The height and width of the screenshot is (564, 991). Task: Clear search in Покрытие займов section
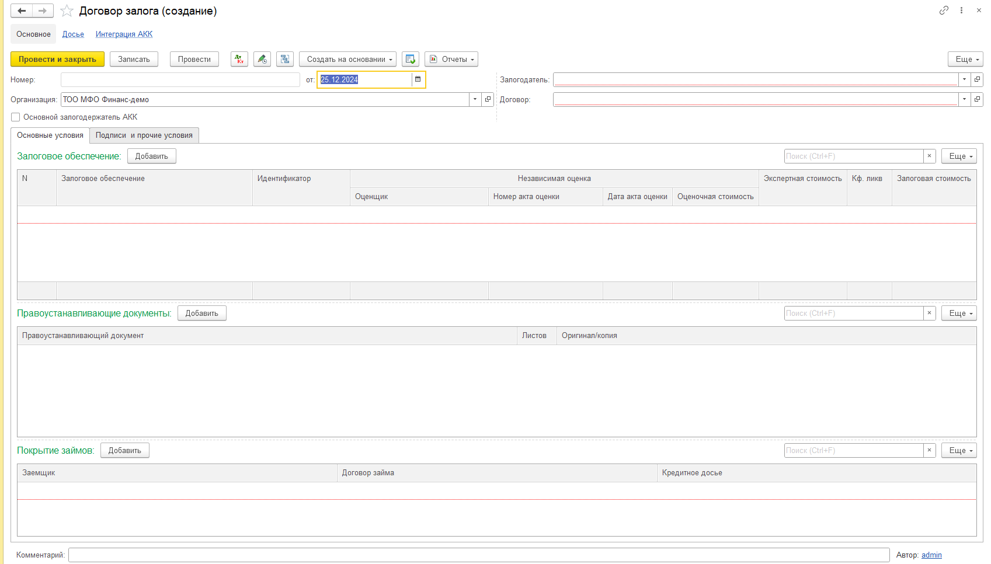point(929,450)
